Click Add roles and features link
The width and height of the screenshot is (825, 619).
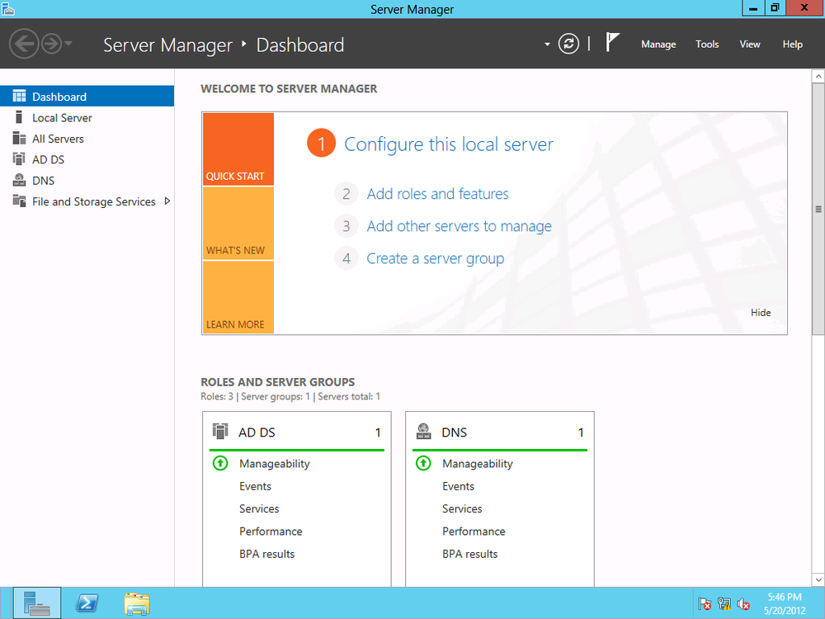[437, 194]
